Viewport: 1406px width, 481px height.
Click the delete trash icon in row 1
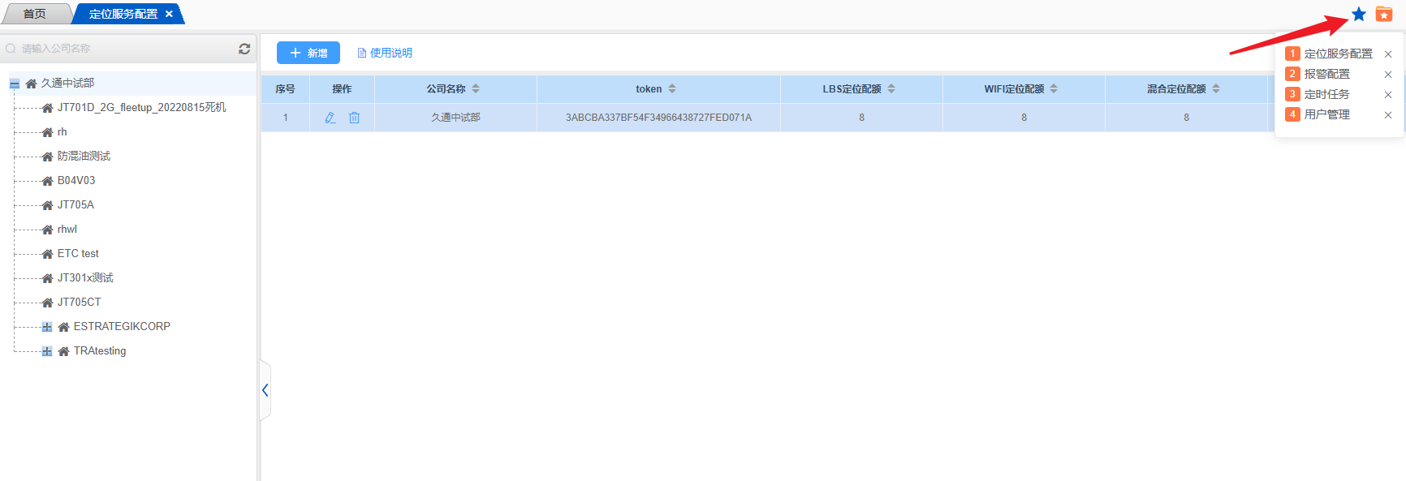(x=354, y=118)
